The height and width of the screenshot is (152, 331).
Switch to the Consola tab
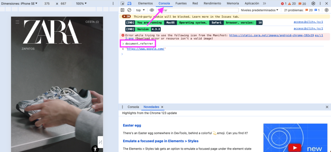pos(164,3)
